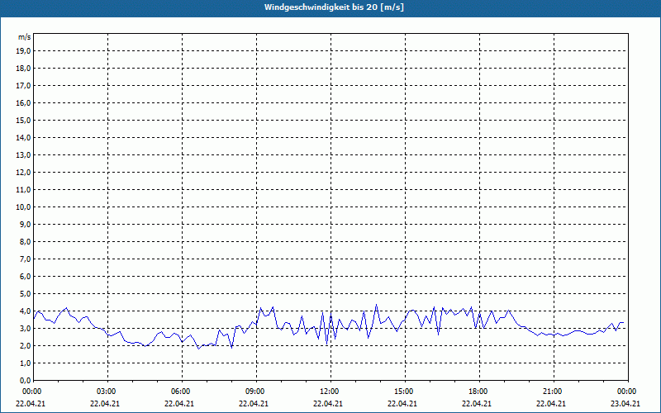661x413 pixels.
Task: Select the '22.04.21' date beneath 12:00
Action: coord(328,404)
